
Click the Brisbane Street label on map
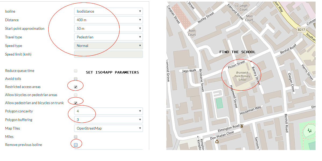202,80
